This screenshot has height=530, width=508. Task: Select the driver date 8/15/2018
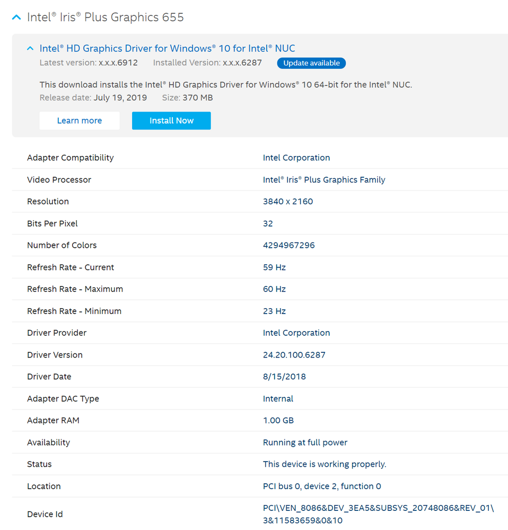284,377
